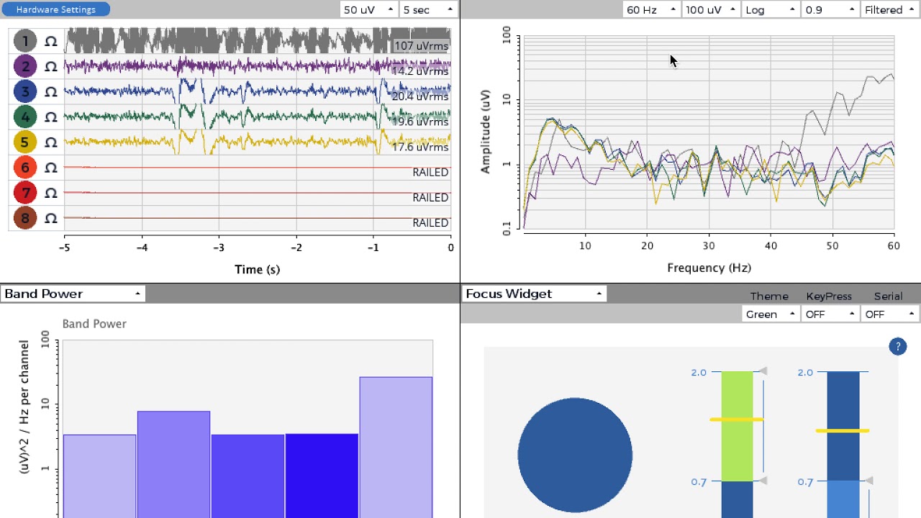921x518 pixels.
Task: Open the Filtered dropdown in FFT plot
Action: (x=890, y=9)
